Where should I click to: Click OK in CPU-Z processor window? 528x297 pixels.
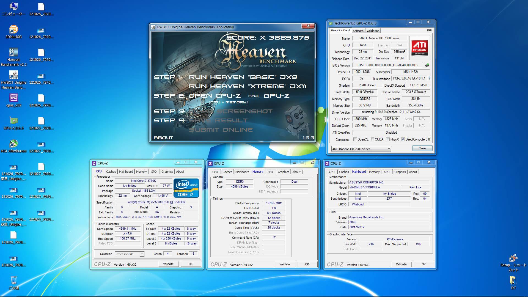(191, 264)
